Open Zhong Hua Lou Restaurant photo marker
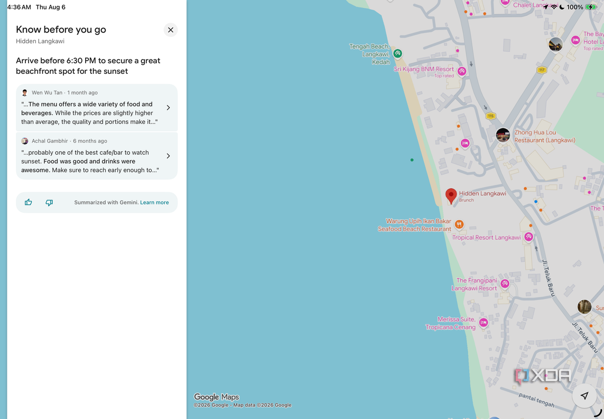 [x=503, y=135]
